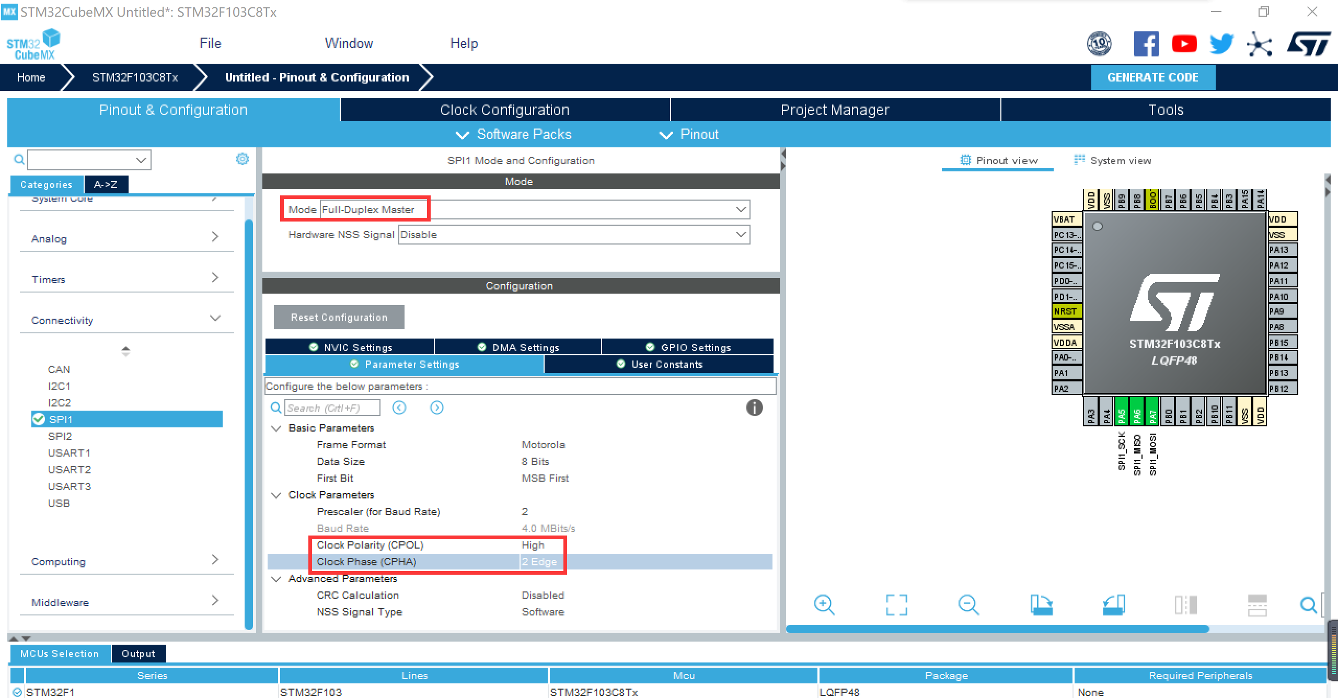Click the zoom in icon under pinout

pos(824,605)
